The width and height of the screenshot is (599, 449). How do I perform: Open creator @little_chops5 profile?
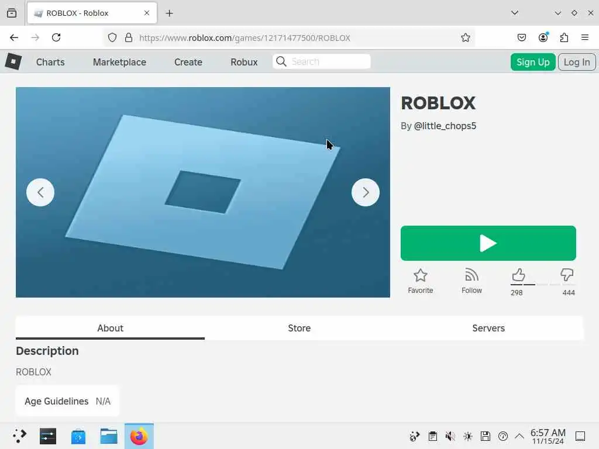[x=445, y=126]
